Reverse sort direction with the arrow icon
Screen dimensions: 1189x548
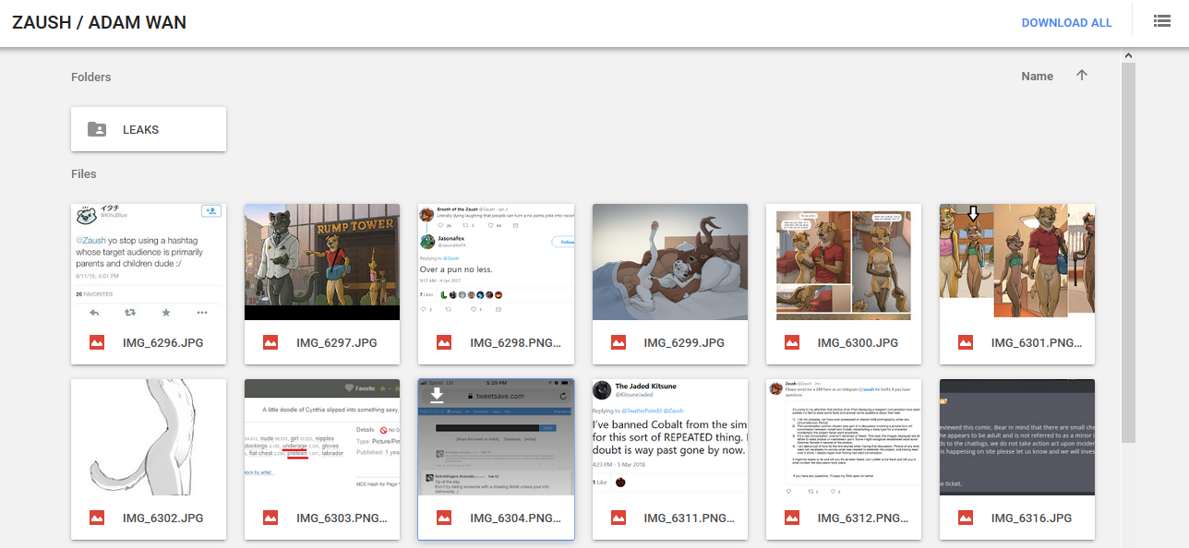pos(1082,76)
